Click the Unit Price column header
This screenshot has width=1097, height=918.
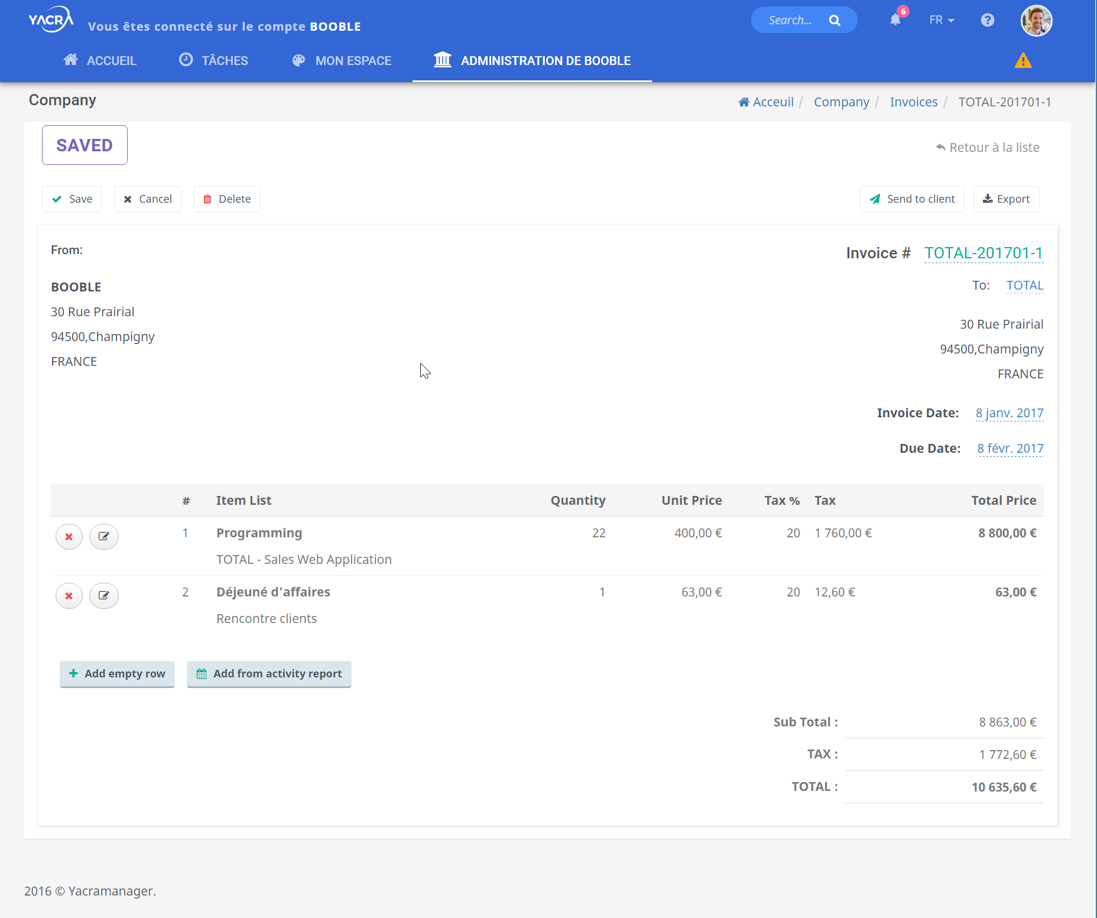[692, 501]
